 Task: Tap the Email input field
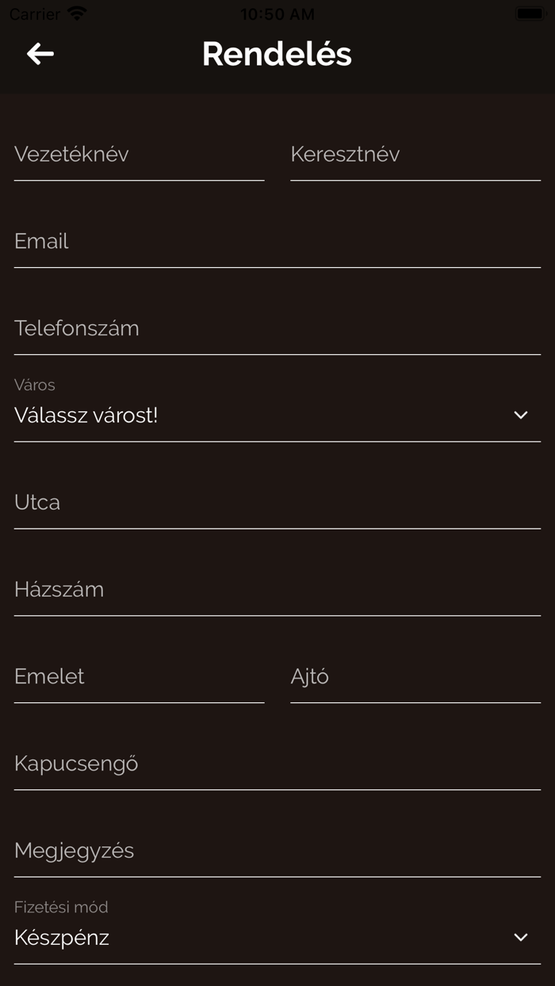point(277,242)
